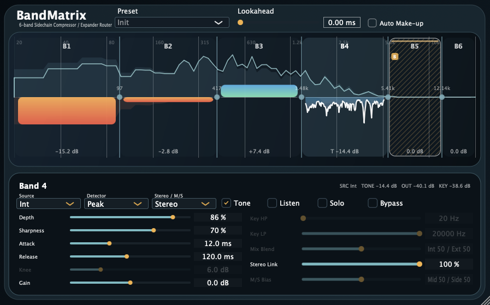Viewport: 490px width, 305px height.
Task: Expand the Detector dropdown showing Peak
Action: click(x=116, y=204)
